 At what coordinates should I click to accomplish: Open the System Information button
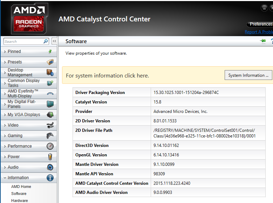[x=248, y=75]
